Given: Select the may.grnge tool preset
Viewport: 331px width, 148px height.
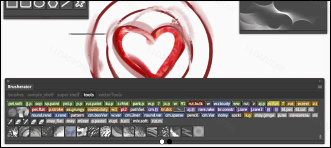Looking at the screenshot, I should tap(265, 115).
